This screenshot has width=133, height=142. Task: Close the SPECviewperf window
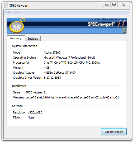tap(124, 4)
